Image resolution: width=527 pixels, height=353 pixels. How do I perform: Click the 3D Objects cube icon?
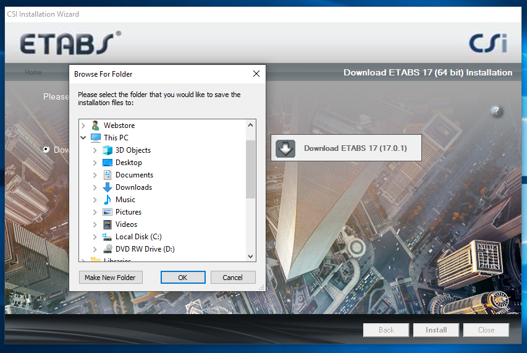click(x=108, y=150)
